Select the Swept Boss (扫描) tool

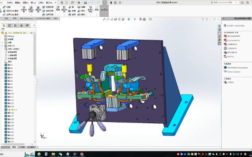point(7,7)
